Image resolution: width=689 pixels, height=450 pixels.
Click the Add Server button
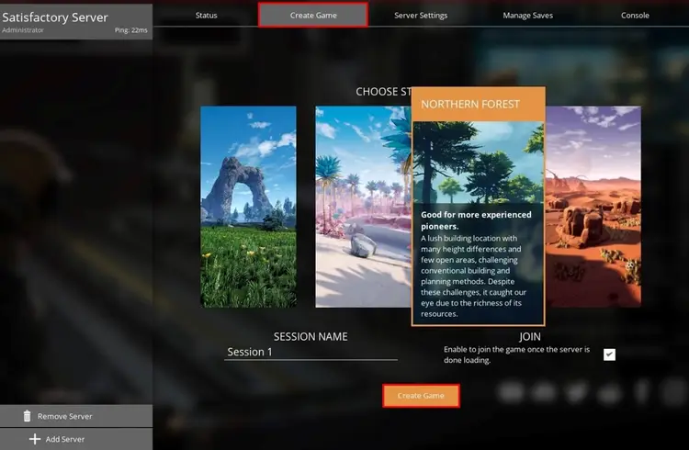(x=76, y=439)
